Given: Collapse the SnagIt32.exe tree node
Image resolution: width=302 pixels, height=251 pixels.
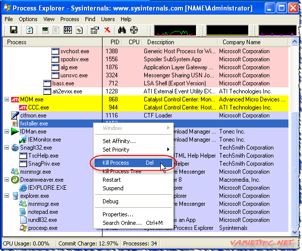Looking at the screenshot, I should click(7, 148).
